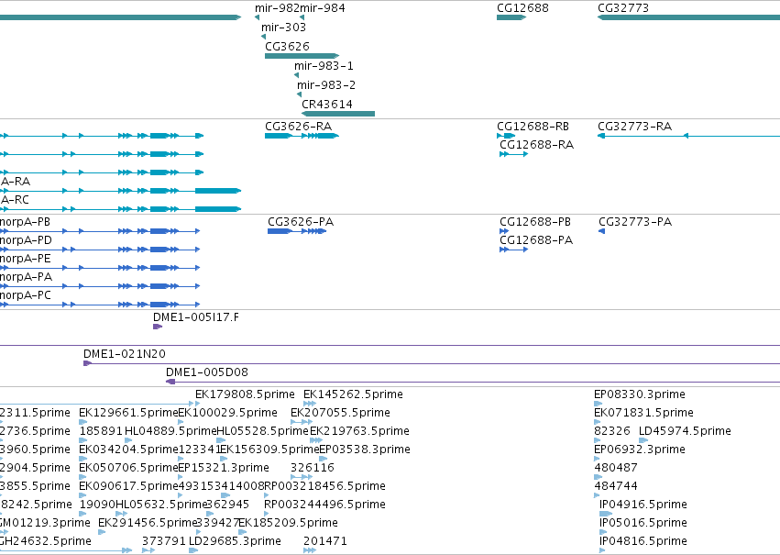Click the EK090617.5prime label
Image resolution: width=780 pixels, height=555 pixels.
tap(128, 487)
